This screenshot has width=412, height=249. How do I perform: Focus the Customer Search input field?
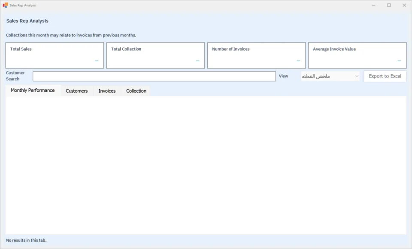point(154,76)
